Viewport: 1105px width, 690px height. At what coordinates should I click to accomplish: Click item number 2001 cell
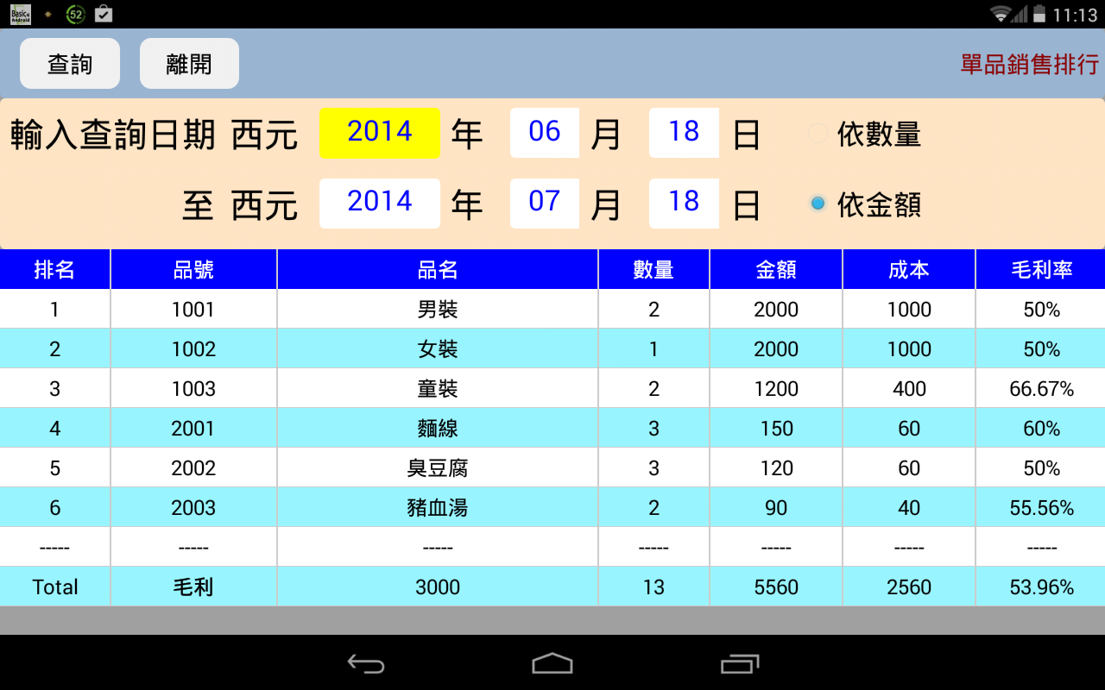pos(193,428)
